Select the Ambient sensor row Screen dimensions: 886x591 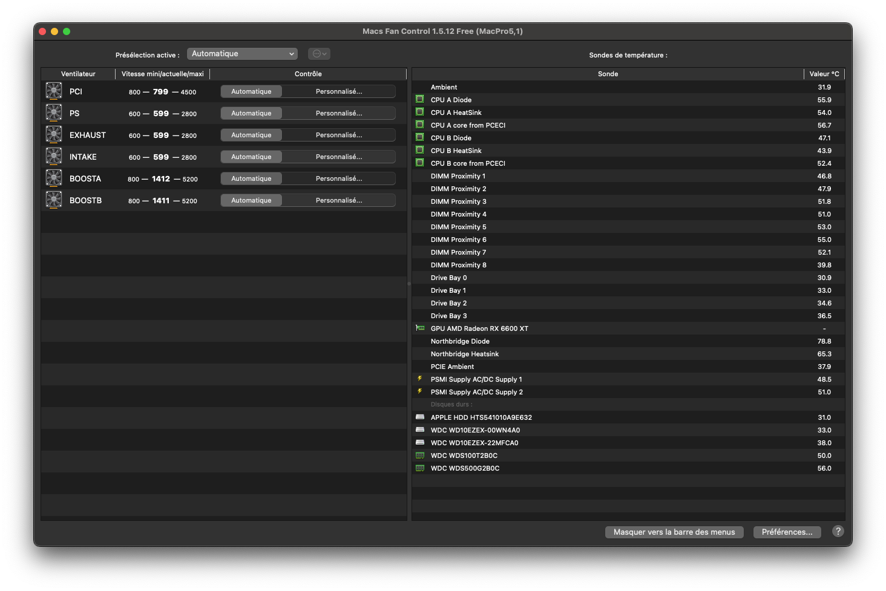(628, 87)
